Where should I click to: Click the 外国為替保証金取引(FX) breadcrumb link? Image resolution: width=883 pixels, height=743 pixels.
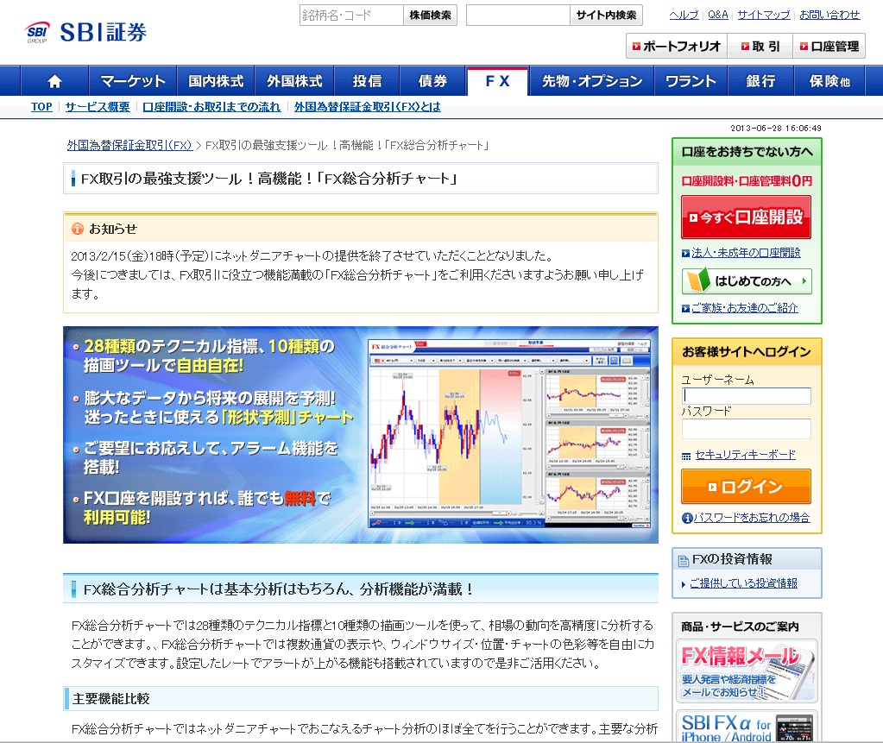tap(129, 145)
